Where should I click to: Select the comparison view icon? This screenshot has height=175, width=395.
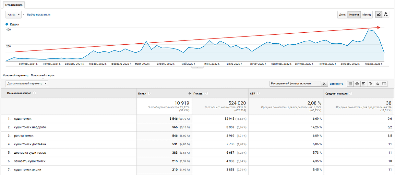click(371, 84)
